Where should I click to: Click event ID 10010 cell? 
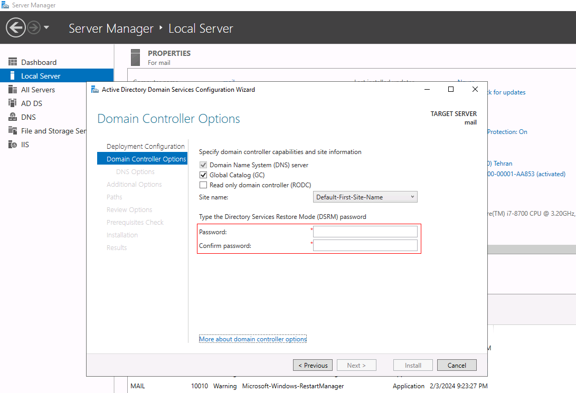point(200,386)
